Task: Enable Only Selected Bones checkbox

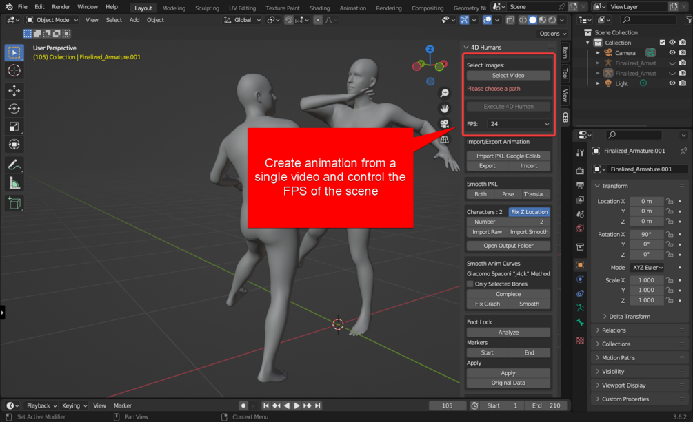Action: coord(470,284)
